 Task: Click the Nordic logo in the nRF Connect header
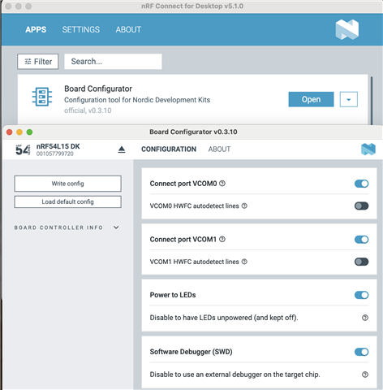click(x=347, y=29)
